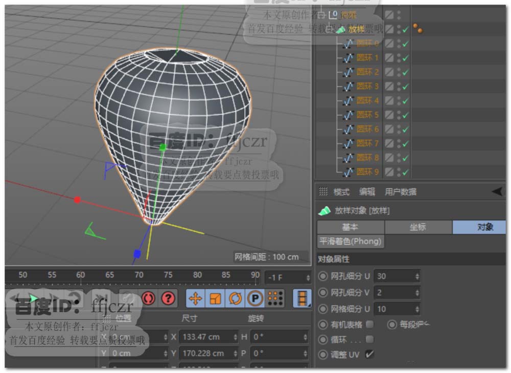Click the -1 F frame field stepper arrows
The height and width of the screenshot is (373, 511).
[308, 278]
